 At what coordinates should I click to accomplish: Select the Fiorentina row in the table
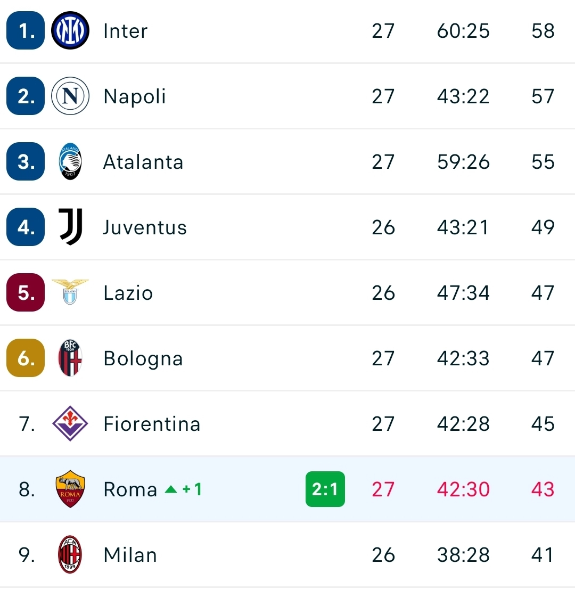click(287, 423)
